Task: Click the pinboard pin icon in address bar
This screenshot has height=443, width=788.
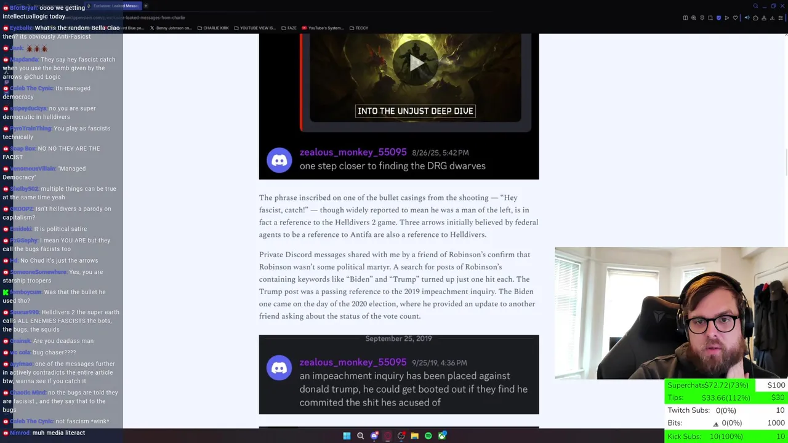Action: [x=702, y=18]
